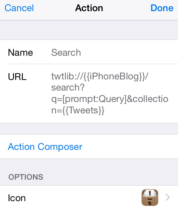Tap the Action title in navigation bar
This screenshot has width=178, height=207.
89,8
